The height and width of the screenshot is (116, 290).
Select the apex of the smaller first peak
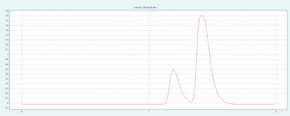173,69
